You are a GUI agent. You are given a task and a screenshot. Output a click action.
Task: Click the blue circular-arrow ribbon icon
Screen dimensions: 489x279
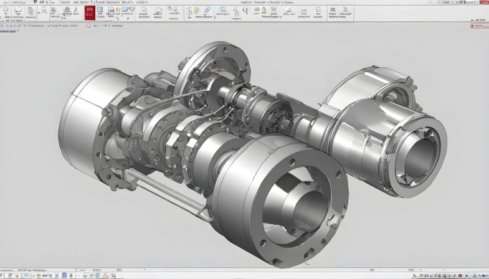click(207, 10)
